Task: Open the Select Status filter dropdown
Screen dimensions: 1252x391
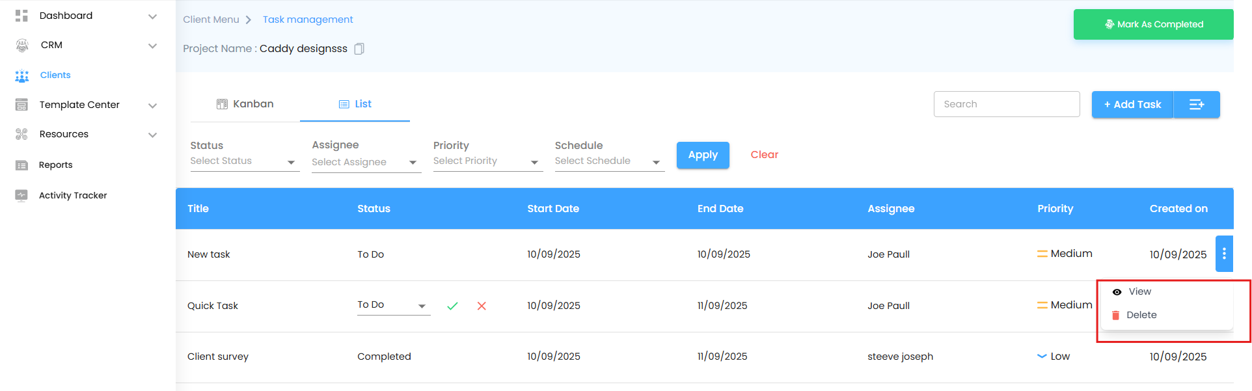Action: tap(244, 161)
